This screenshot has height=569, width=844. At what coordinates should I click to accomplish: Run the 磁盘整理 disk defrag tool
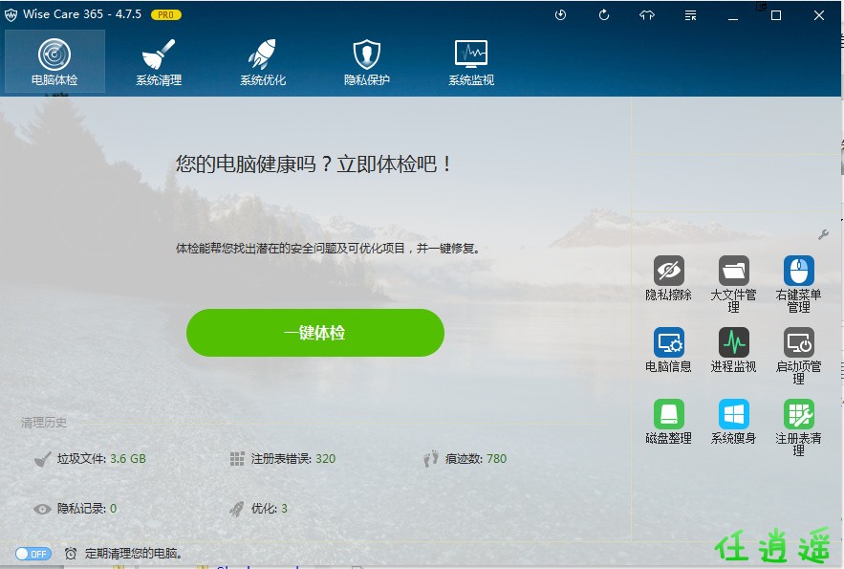668,422
